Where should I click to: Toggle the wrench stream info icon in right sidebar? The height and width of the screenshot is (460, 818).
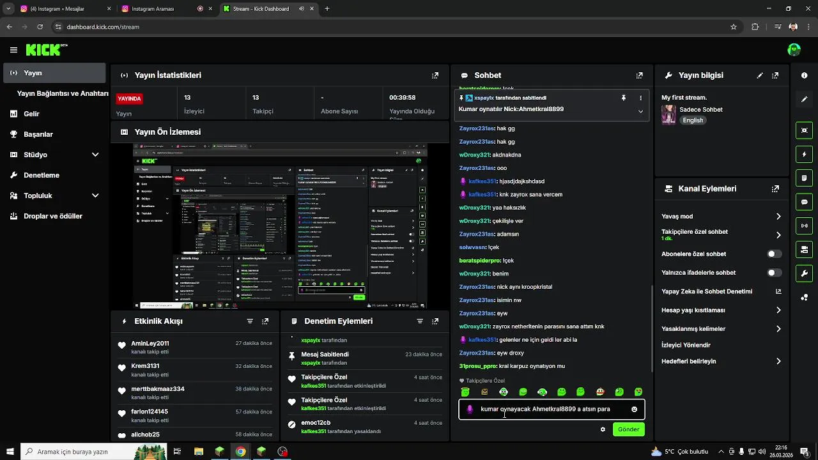pos(804,273)
